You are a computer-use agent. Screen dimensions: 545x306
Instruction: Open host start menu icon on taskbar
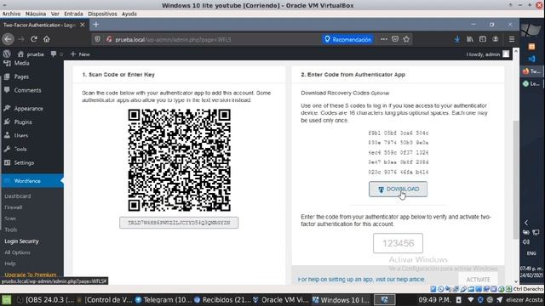(6, 300)
